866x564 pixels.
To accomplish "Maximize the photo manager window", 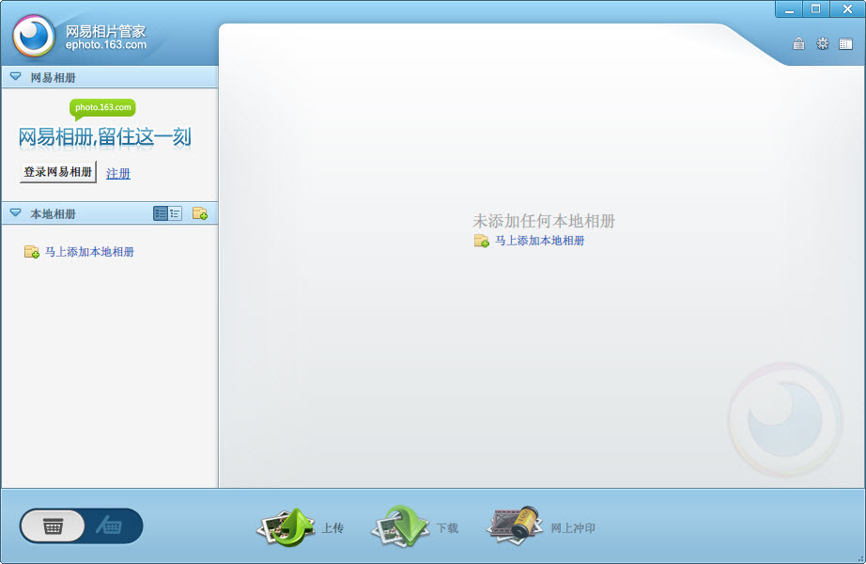I will coord(815,9).
